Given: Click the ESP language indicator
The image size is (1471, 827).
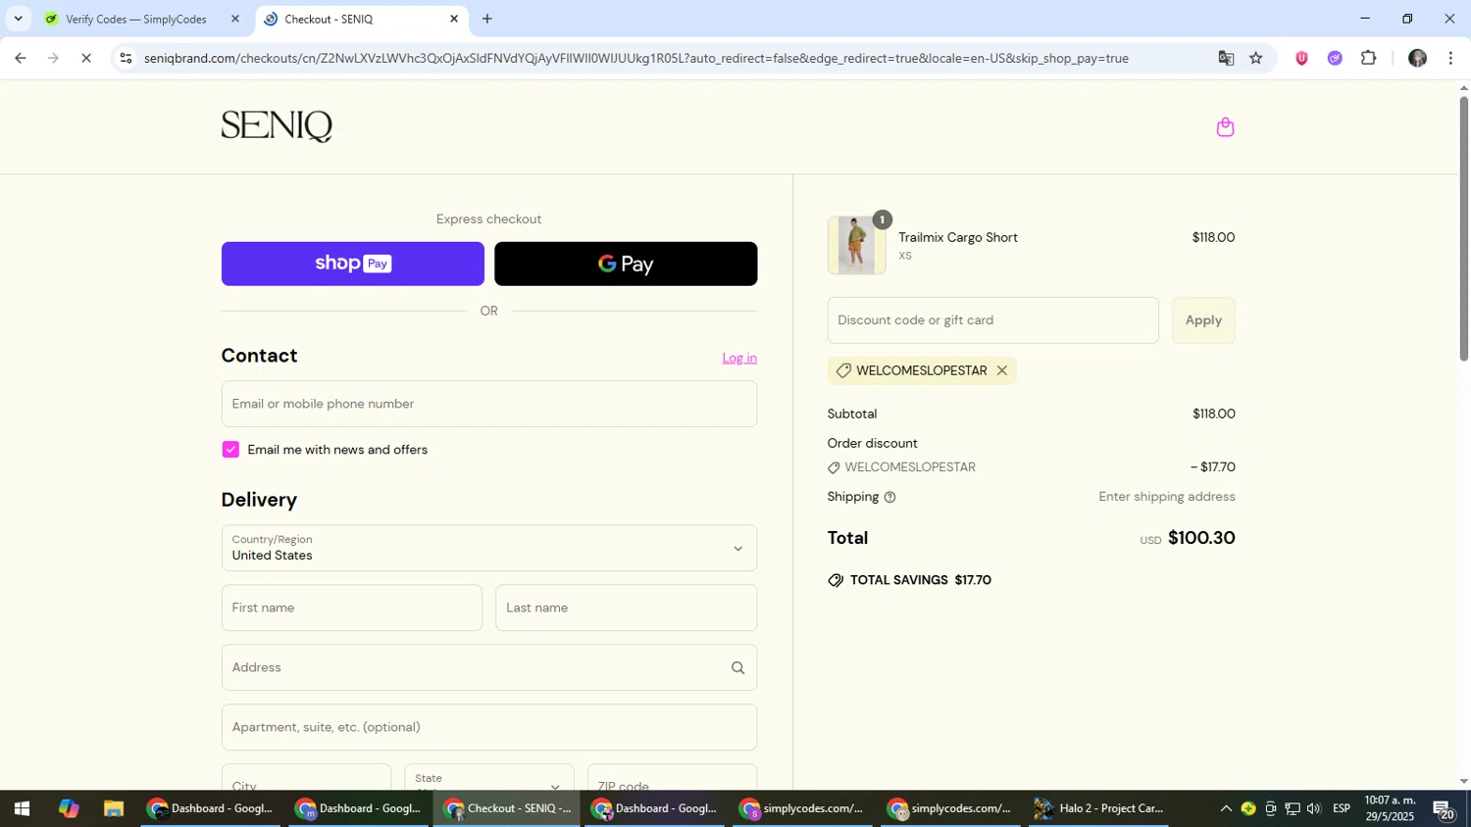Looking at the screenshot, I should click(1342, 809).
